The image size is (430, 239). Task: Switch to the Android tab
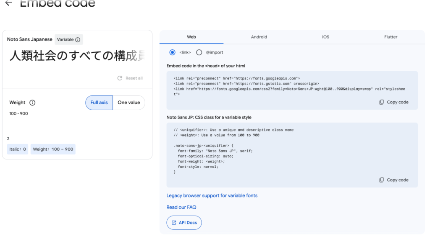tap(259, 37)
